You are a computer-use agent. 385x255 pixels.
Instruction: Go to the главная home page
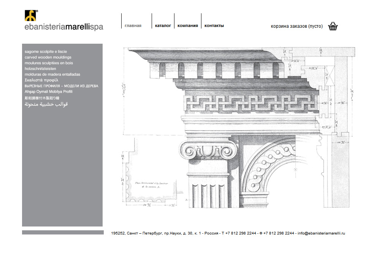click(133, 25)
